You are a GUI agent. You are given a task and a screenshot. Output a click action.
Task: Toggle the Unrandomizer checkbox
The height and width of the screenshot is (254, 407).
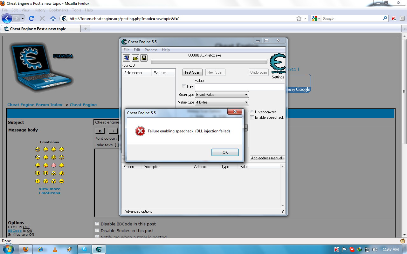pyautogui.click(x=252, y=112)
